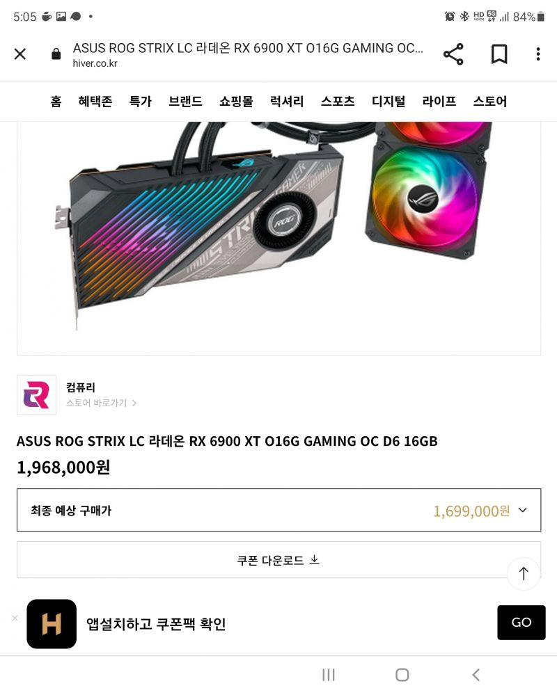
Task: Dismiss the app install banner
Action: click(x=15, y=618)
